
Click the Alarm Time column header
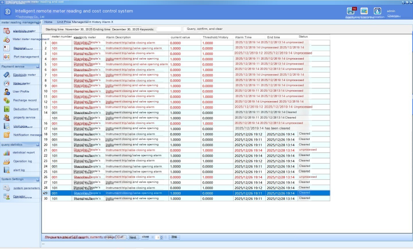[243, 37]
